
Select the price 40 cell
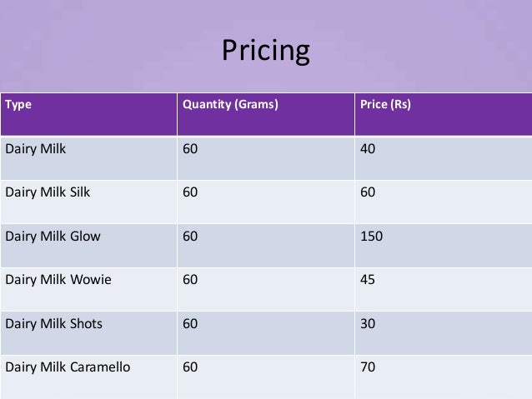368,149
